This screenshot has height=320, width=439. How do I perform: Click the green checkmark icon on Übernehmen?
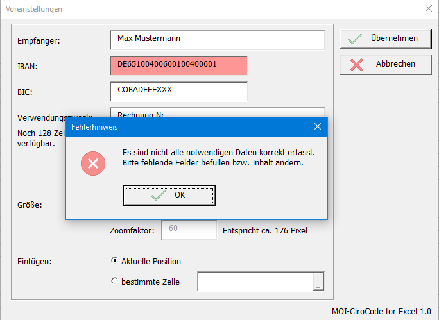(x=355, y=39)
